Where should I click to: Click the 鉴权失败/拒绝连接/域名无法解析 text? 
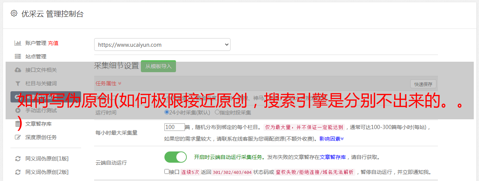(x=315, y=172)
